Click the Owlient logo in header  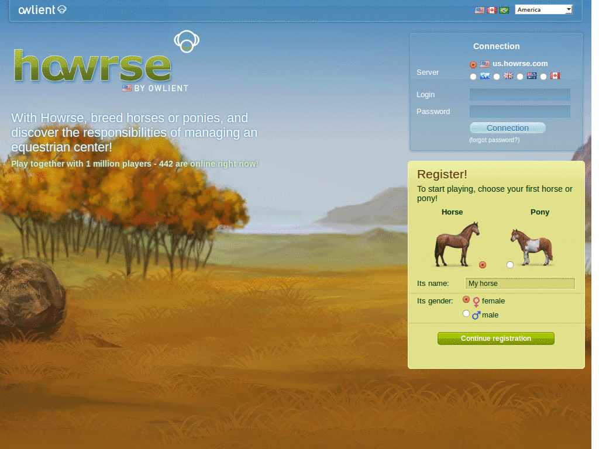(x=42, y=9)
